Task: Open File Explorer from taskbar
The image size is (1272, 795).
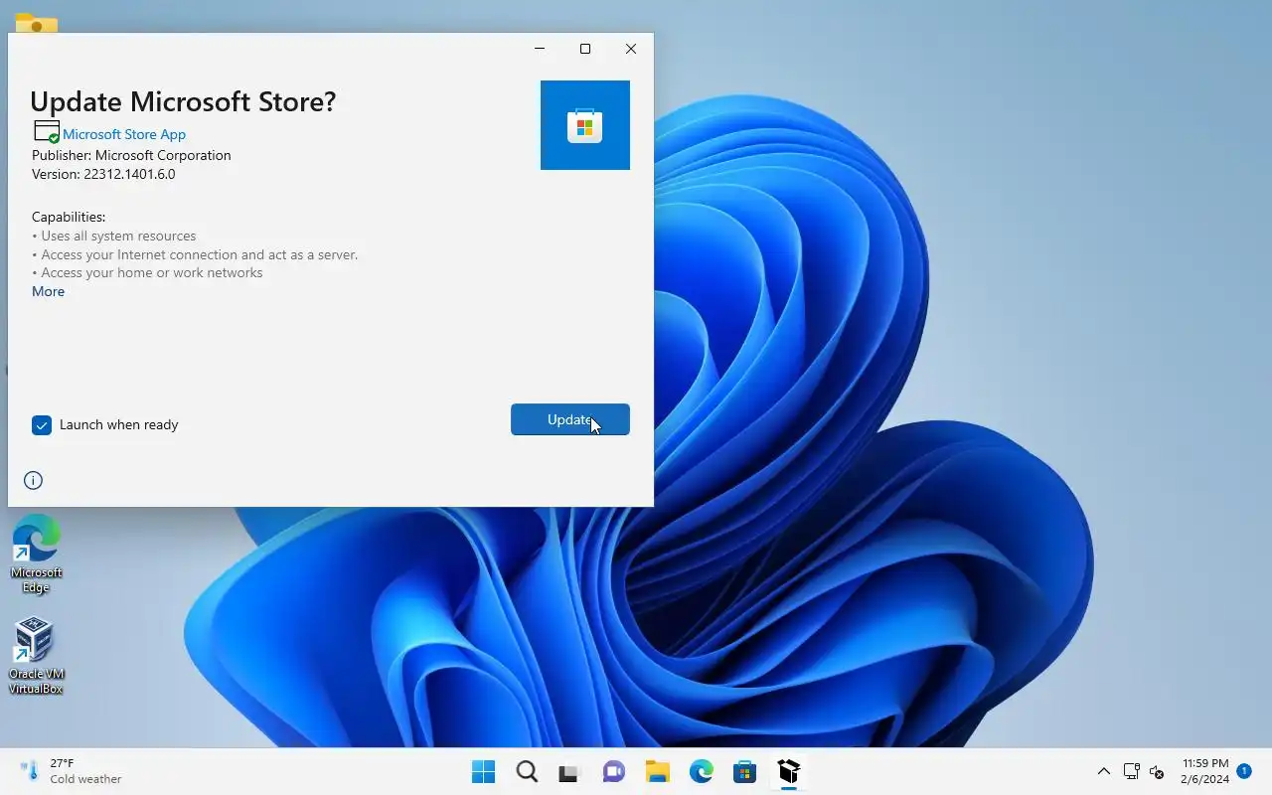Action: (657, 772)
